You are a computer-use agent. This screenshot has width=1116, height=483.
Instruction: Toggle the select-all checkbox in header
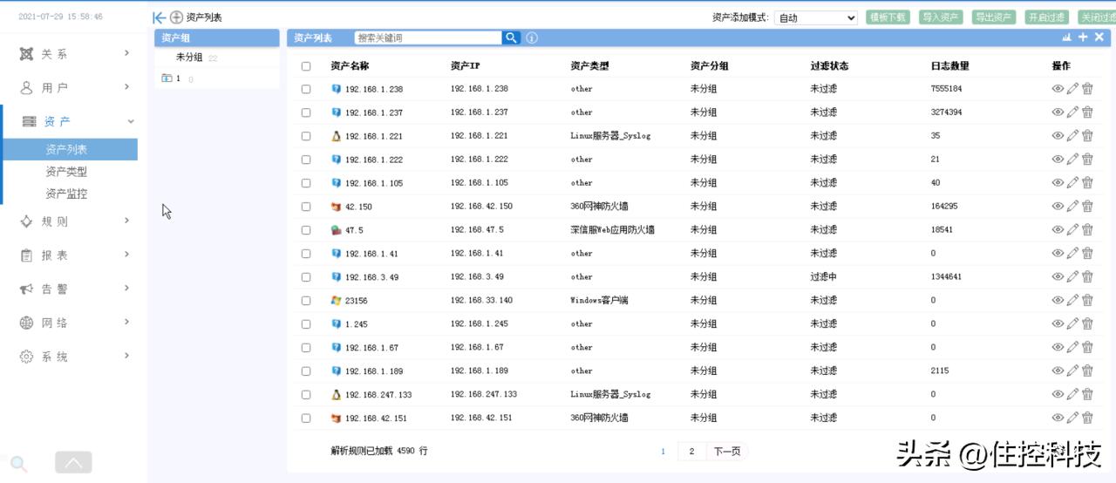(306, 66)
